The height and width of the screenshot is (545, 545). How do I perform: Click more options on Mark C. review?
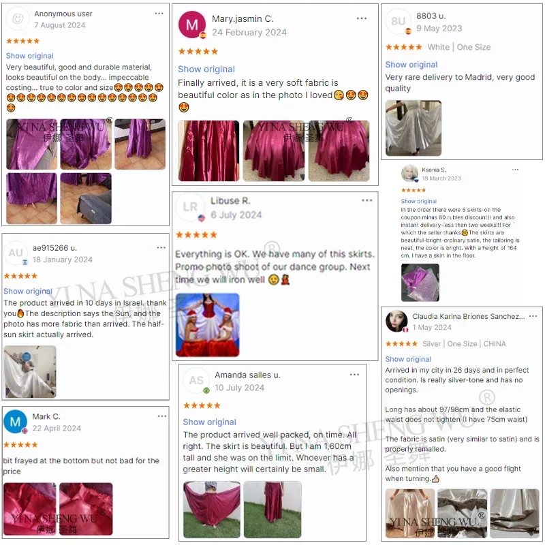(x=161, y=416)
